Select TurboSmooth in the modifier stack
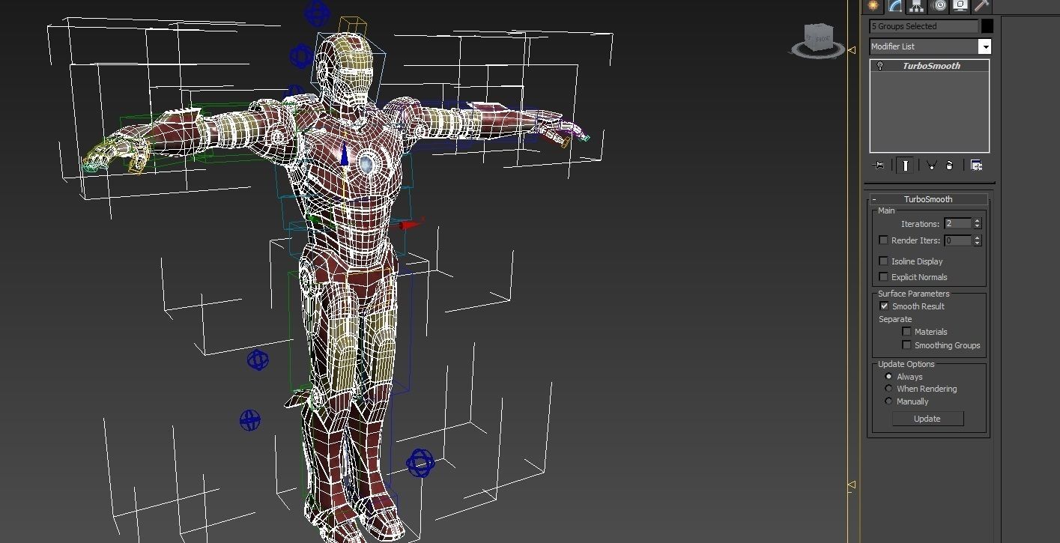 click(930, 66)
